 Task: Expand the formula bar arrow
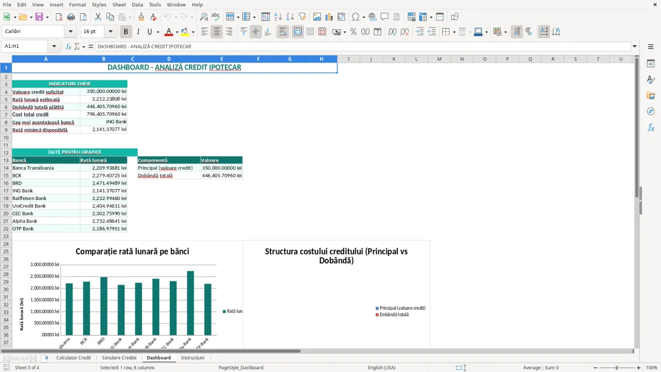[x=635, y=47]
